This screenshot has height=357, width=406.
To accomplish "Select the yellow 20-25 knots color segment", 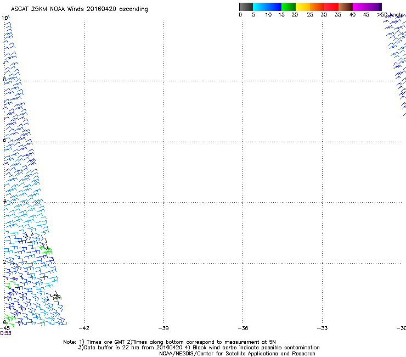I will point(303,7).
